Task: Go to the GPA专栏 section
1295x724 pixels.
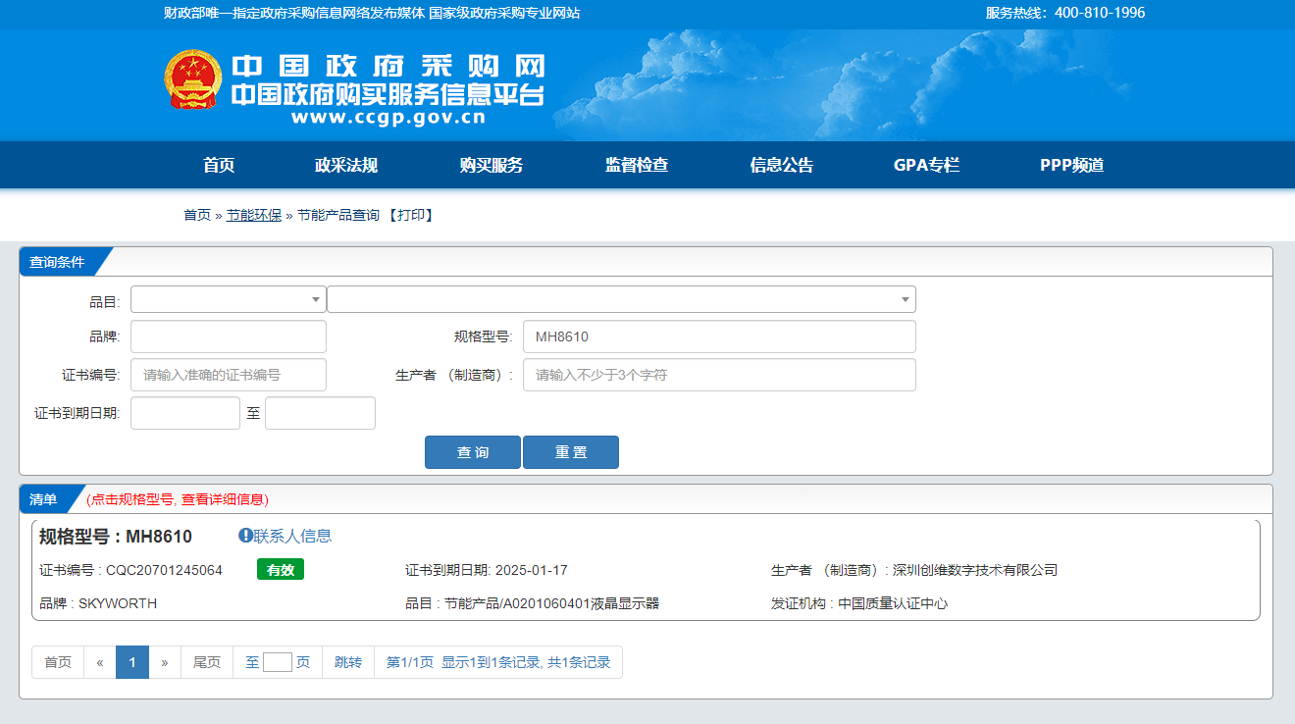Action: click(x=924, y=165)
